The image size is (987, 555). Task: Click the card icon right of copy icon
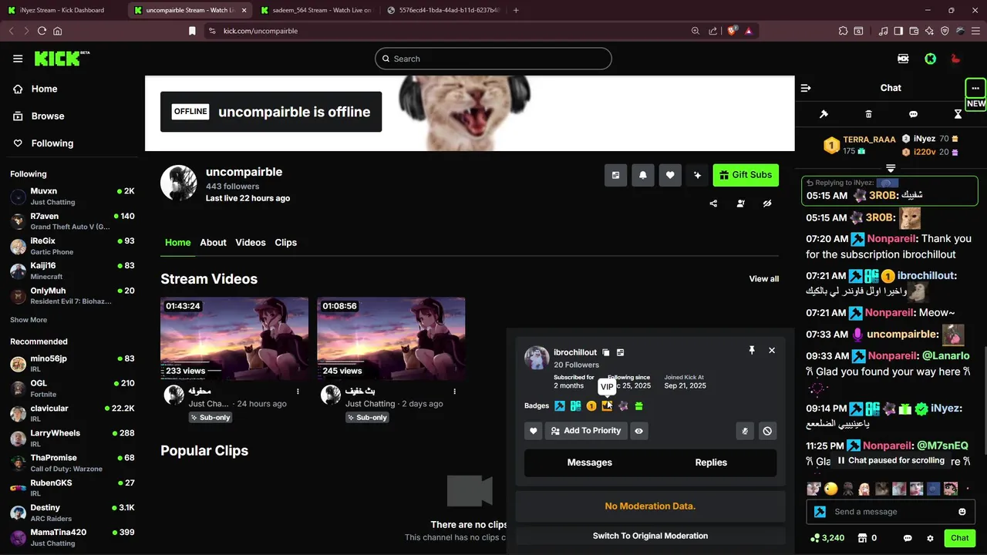click(x=620, y=352)
